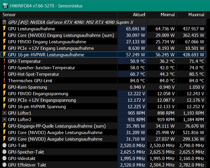Image resolution: width=210 pixels, height=168 pixels.
Task: Click lightning icon beside GPU PCIe +12V Eingang Leistungsaufnahme
Action: point(4,48)
